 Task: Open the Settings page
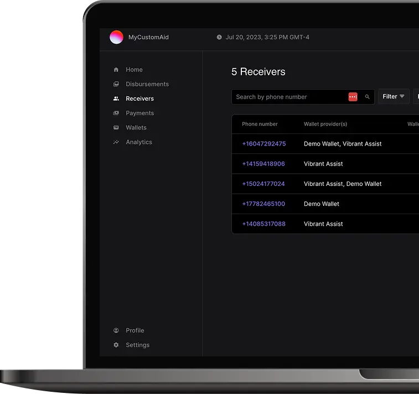138,345
